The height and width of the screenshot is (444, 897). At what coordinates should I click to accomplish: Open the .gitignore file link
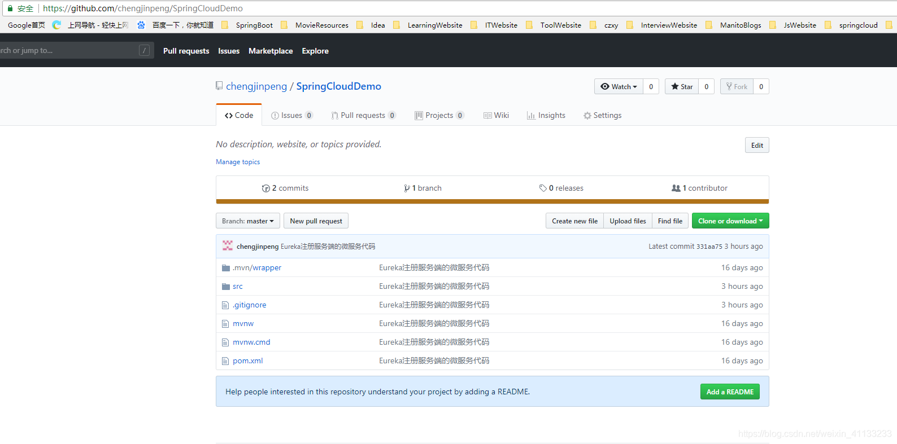pos(250,305)
